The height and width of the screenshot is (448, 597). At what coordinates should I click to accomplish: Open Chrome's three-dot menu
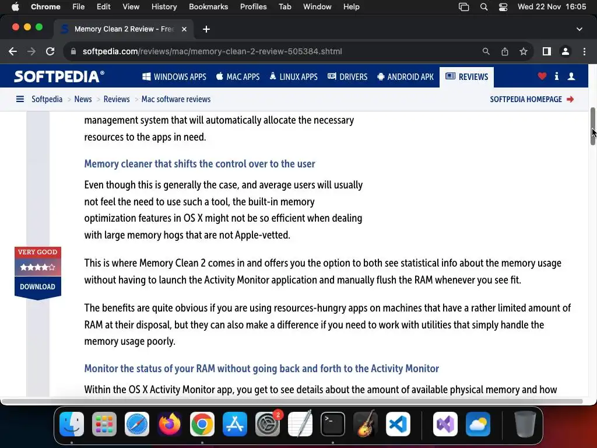click(x=584, y=51)
